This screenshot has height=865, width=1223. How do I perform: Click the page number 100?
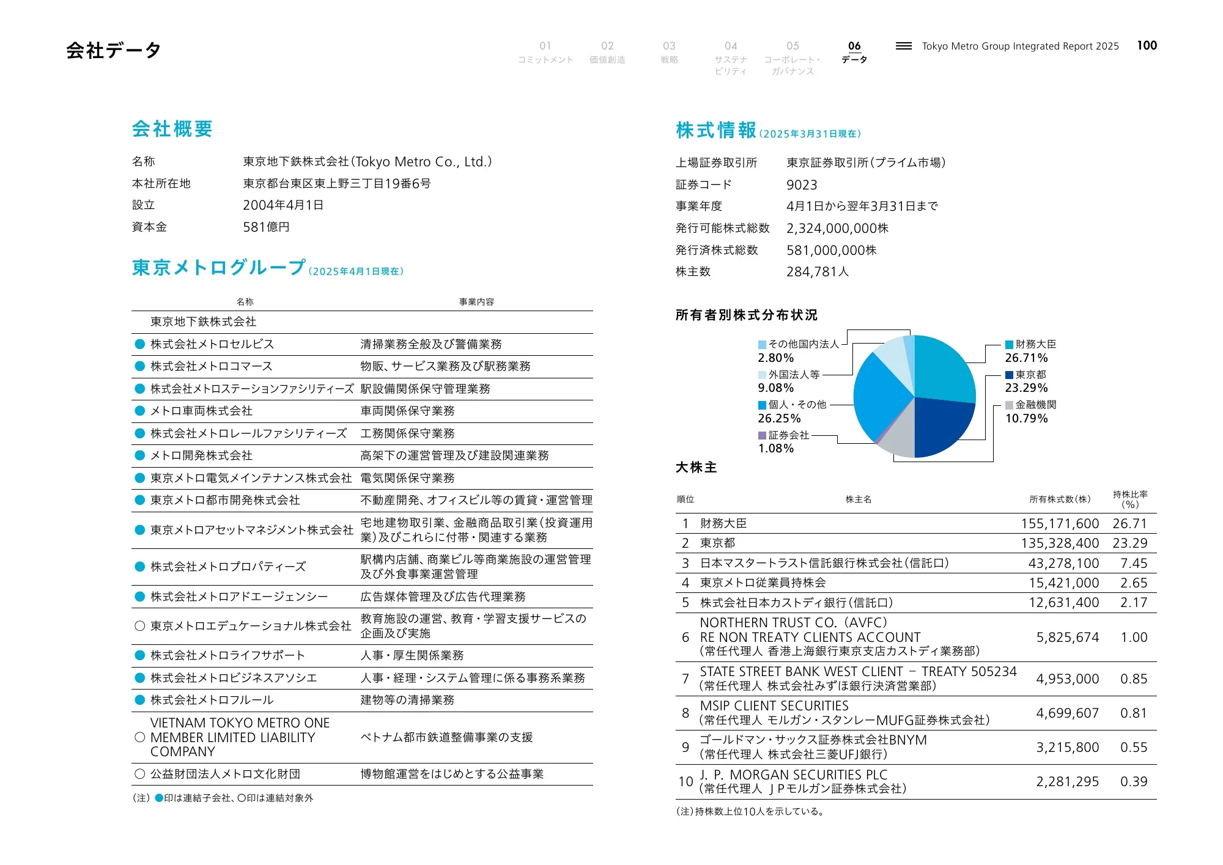(1147, 45)
